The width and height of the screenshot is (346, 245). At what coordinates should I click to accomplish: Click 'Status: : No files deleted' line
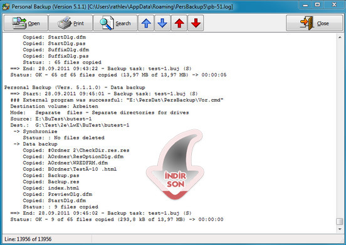pyautogui.click(x=63, y=138)
